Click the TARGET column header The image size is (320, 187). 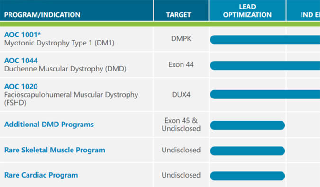pos(178,15)
